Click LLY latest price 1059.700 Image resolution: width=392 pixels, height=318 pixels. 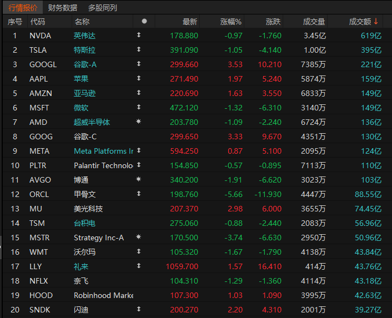[x=182, y=266]
